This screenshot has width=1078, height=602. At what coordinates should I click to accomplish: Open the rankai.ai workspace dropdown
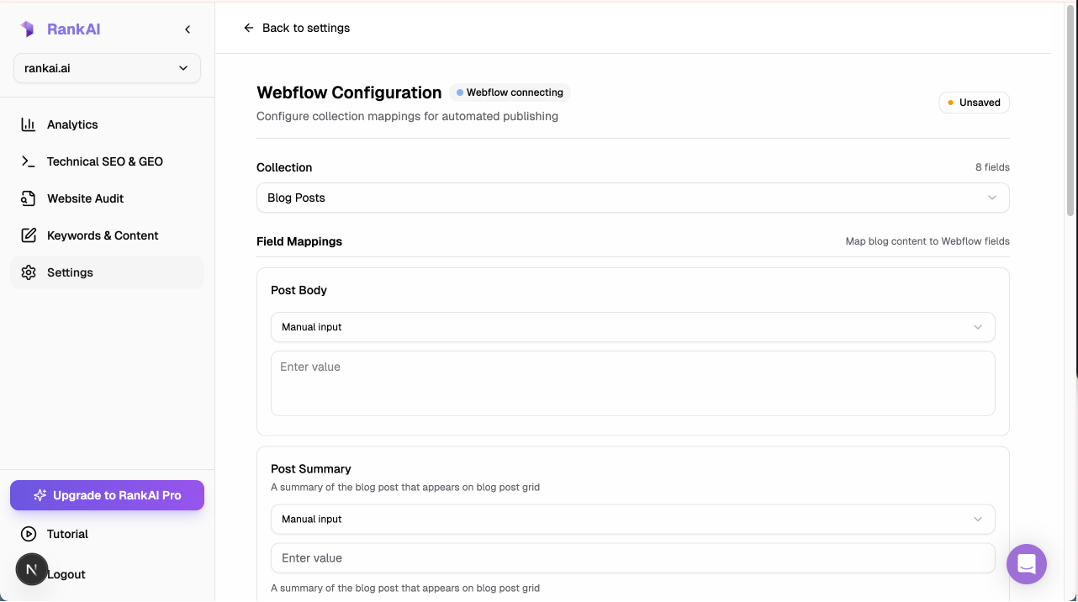[x=107, y=67]
